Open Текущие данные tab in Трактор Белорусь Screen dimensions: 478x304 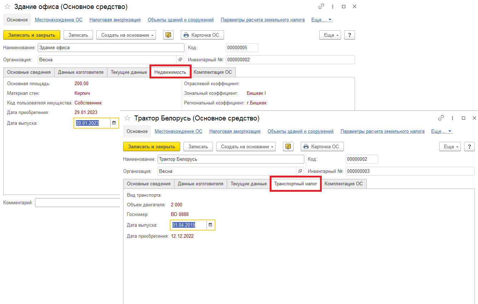pos(249,184)
